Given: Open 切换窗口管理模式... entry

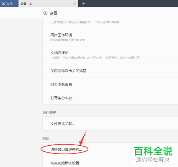Looking at the screenshot, I should pos(110,150).
